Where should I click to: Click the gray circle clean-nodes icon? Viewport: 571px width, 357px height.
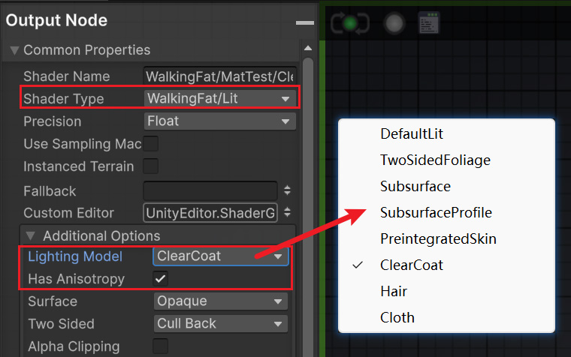pos(394,24)
